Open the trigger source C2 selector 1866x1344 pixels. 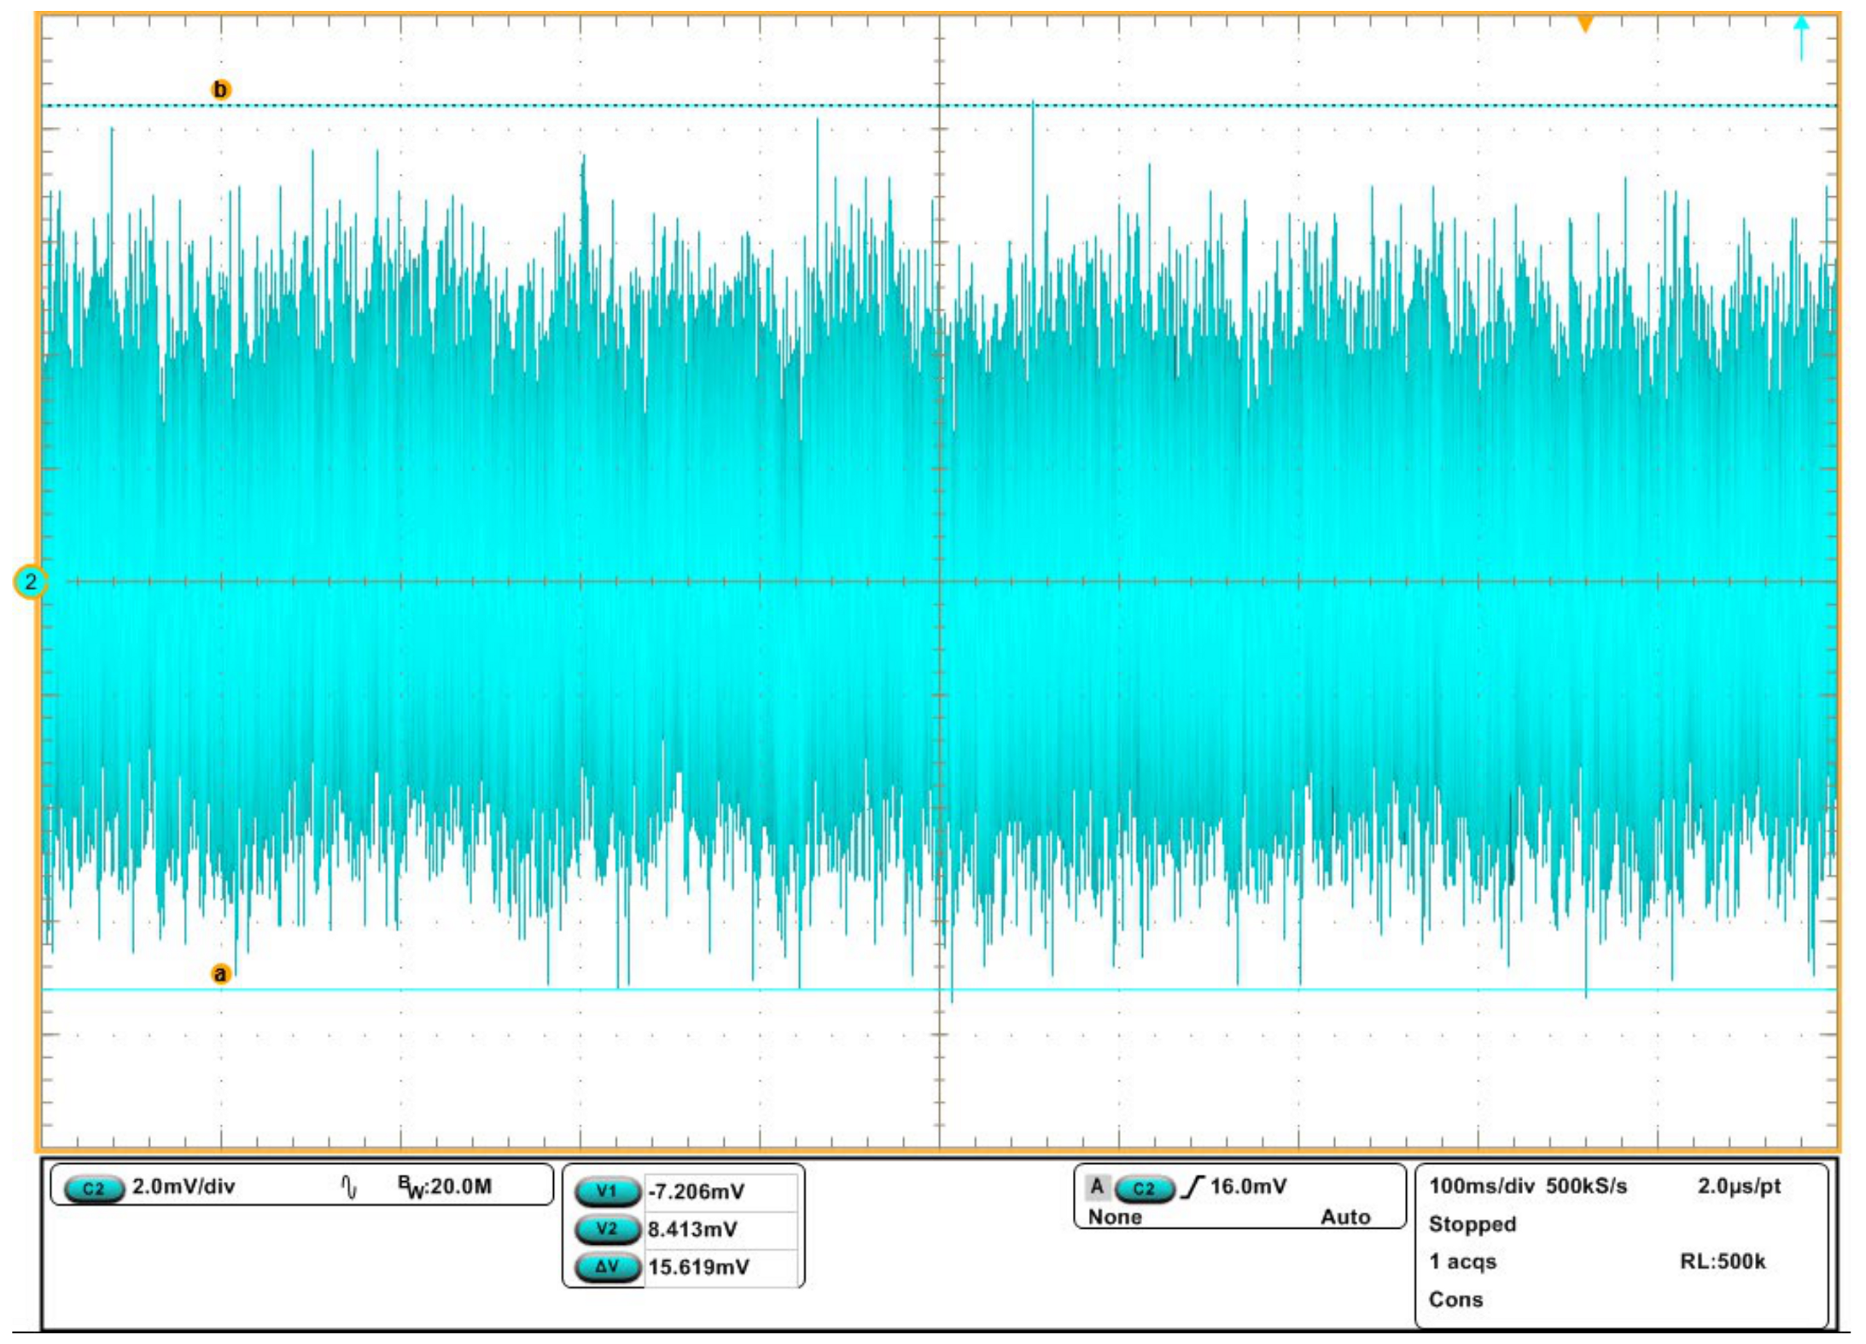coord(1144,1189)
